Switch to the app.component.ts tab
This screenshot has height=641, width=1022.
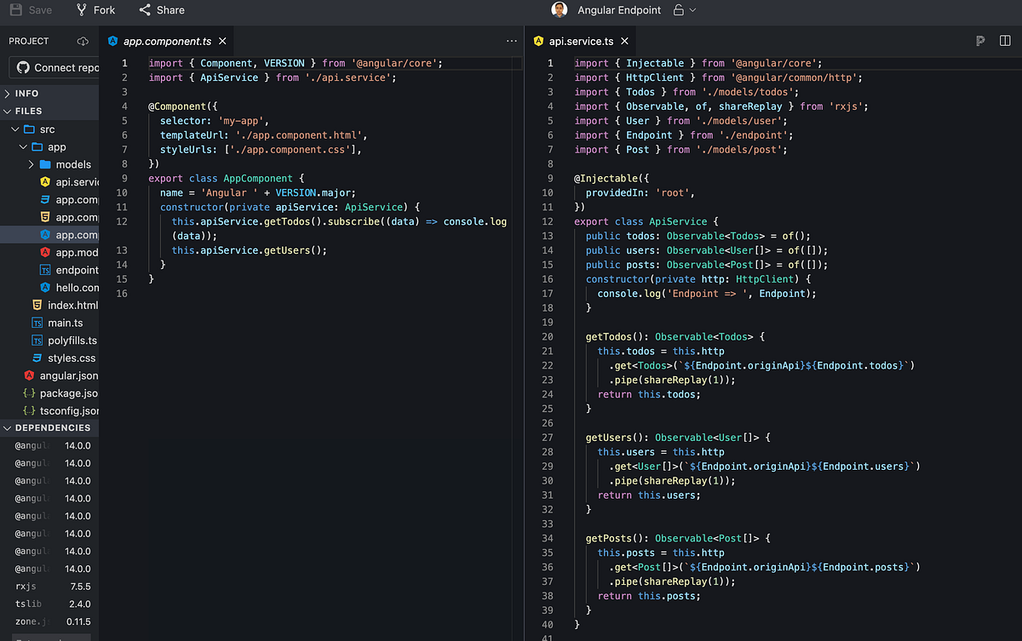tap(167, 41)
